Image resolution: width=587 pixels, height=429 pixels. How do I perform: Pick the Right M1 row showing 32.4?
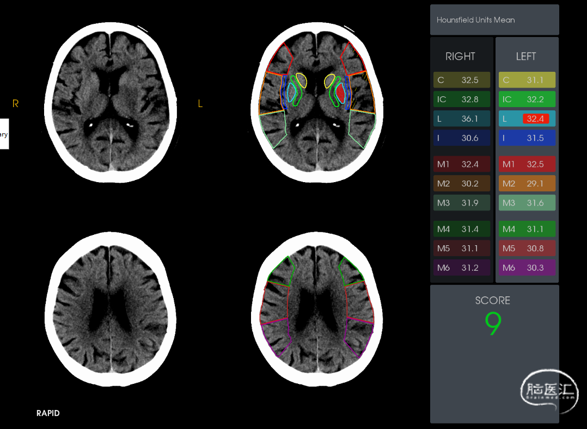[x=461, y=164]
